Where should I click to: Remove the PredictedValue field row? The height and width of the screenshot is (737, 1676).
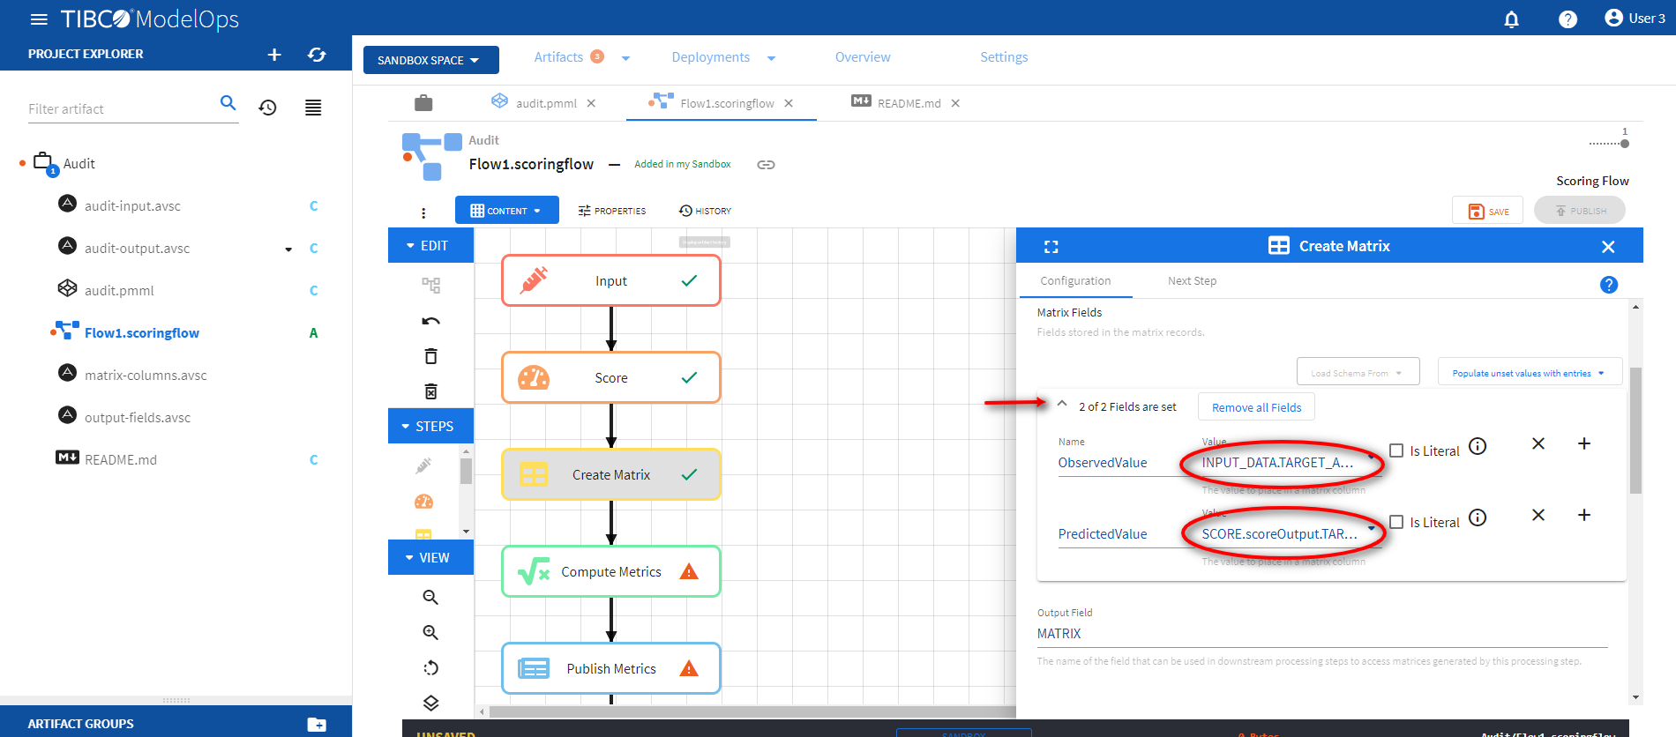[1538, 515]
